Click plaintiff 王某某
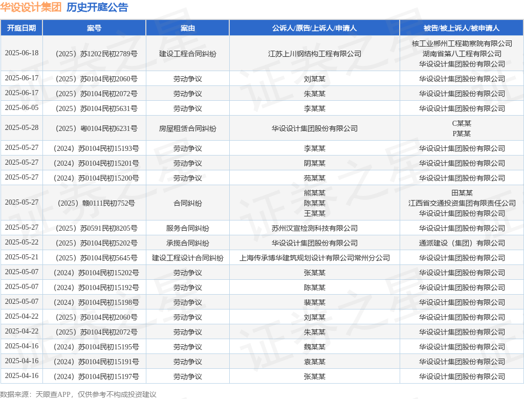The image size is (524, 399). 315,213
